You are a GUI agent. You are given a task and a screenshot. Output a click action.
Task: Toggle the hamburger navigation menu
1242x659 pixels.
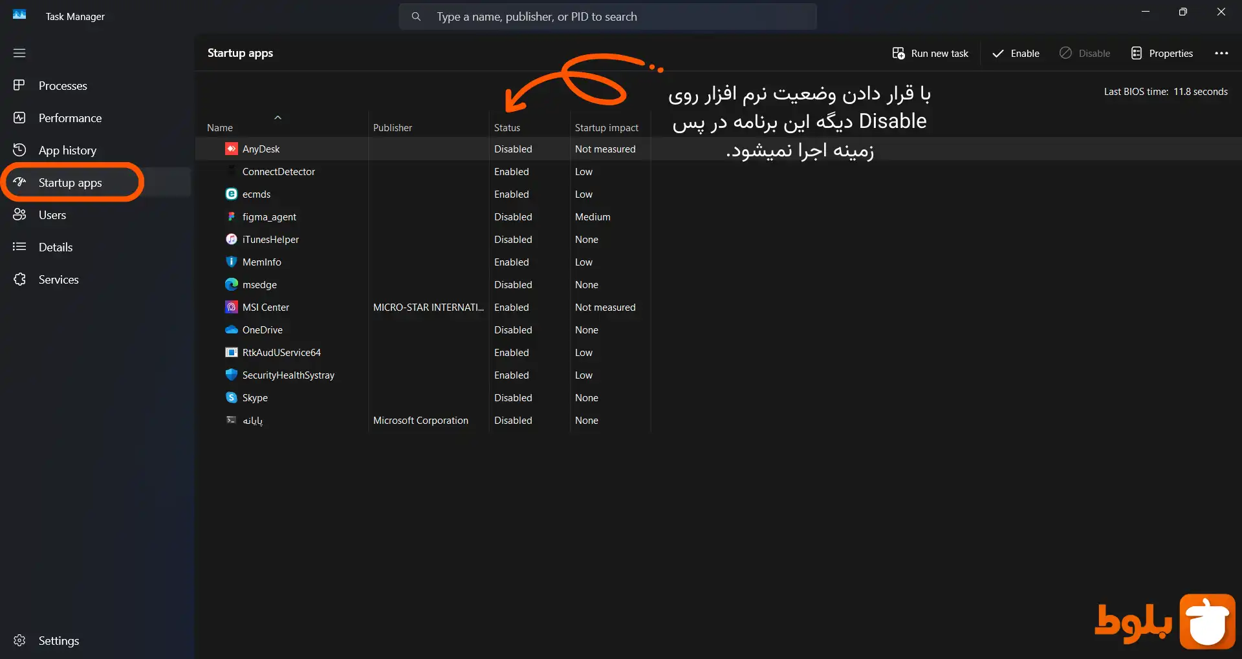point(19,53)
